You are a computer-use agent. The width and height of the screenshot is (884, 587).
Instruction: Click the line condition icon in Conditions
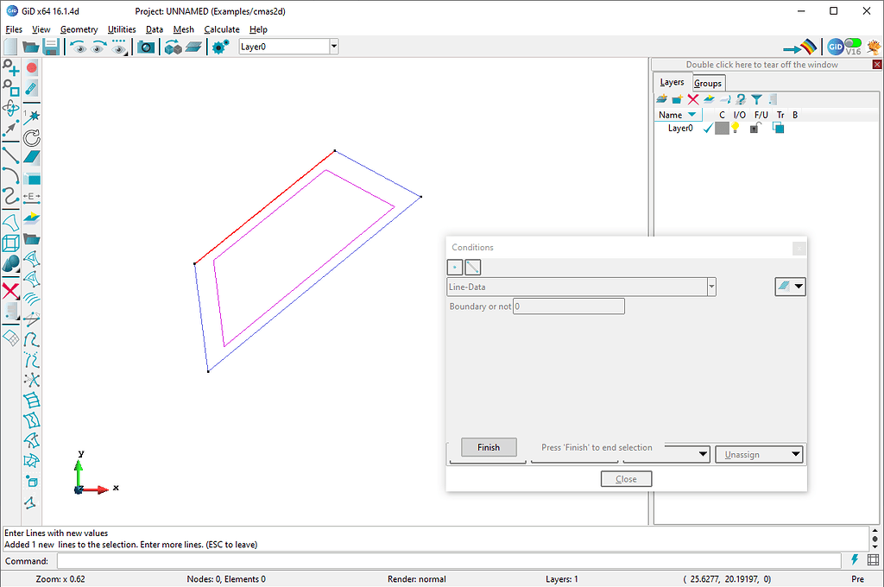[x=472, y=268]
